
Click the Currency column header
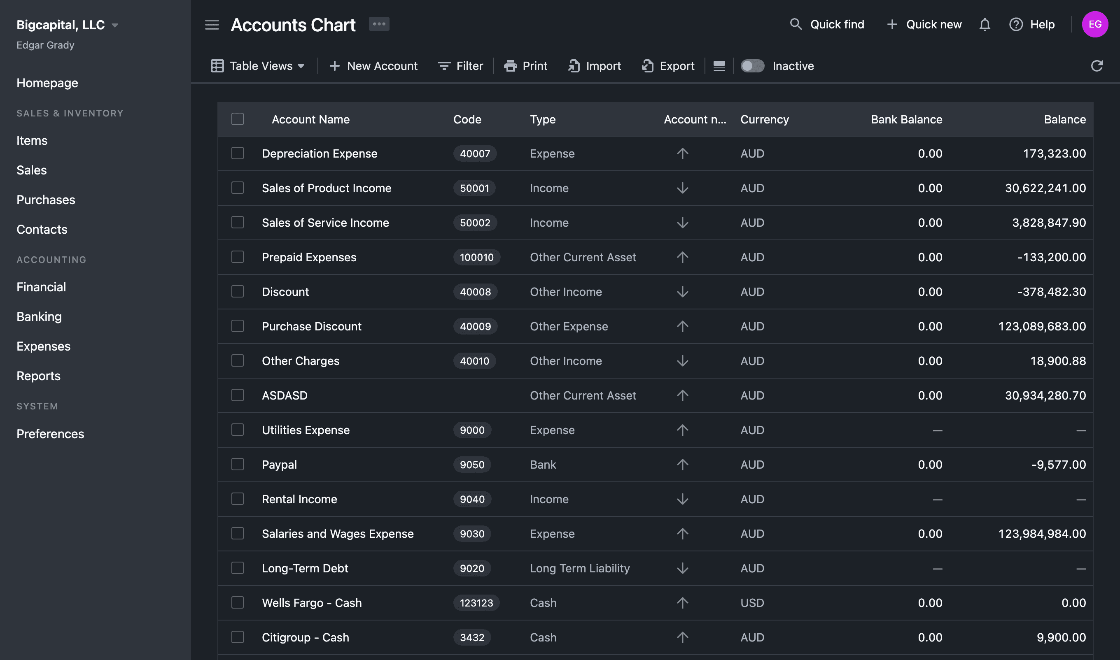click(765, 119)
